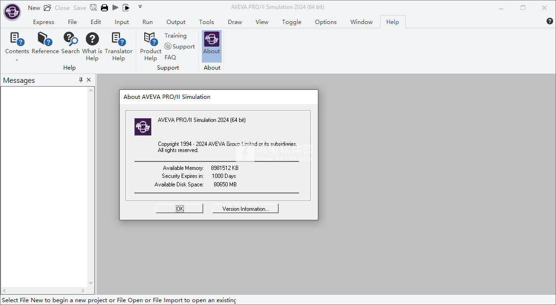556x305 pixels.
Task: Select the Tools ribbon tab
Action: point(207,22)
